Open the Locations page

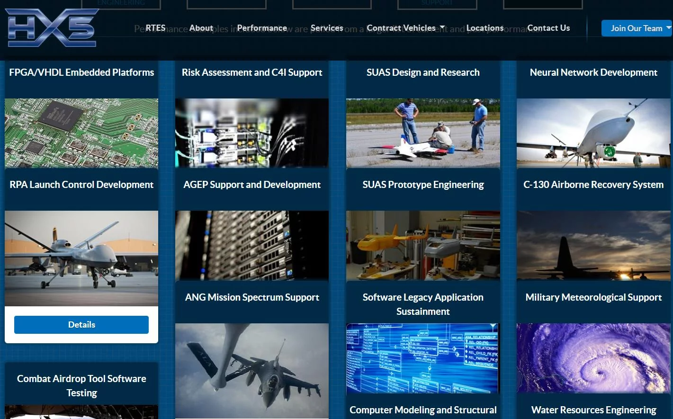[485, 28]
